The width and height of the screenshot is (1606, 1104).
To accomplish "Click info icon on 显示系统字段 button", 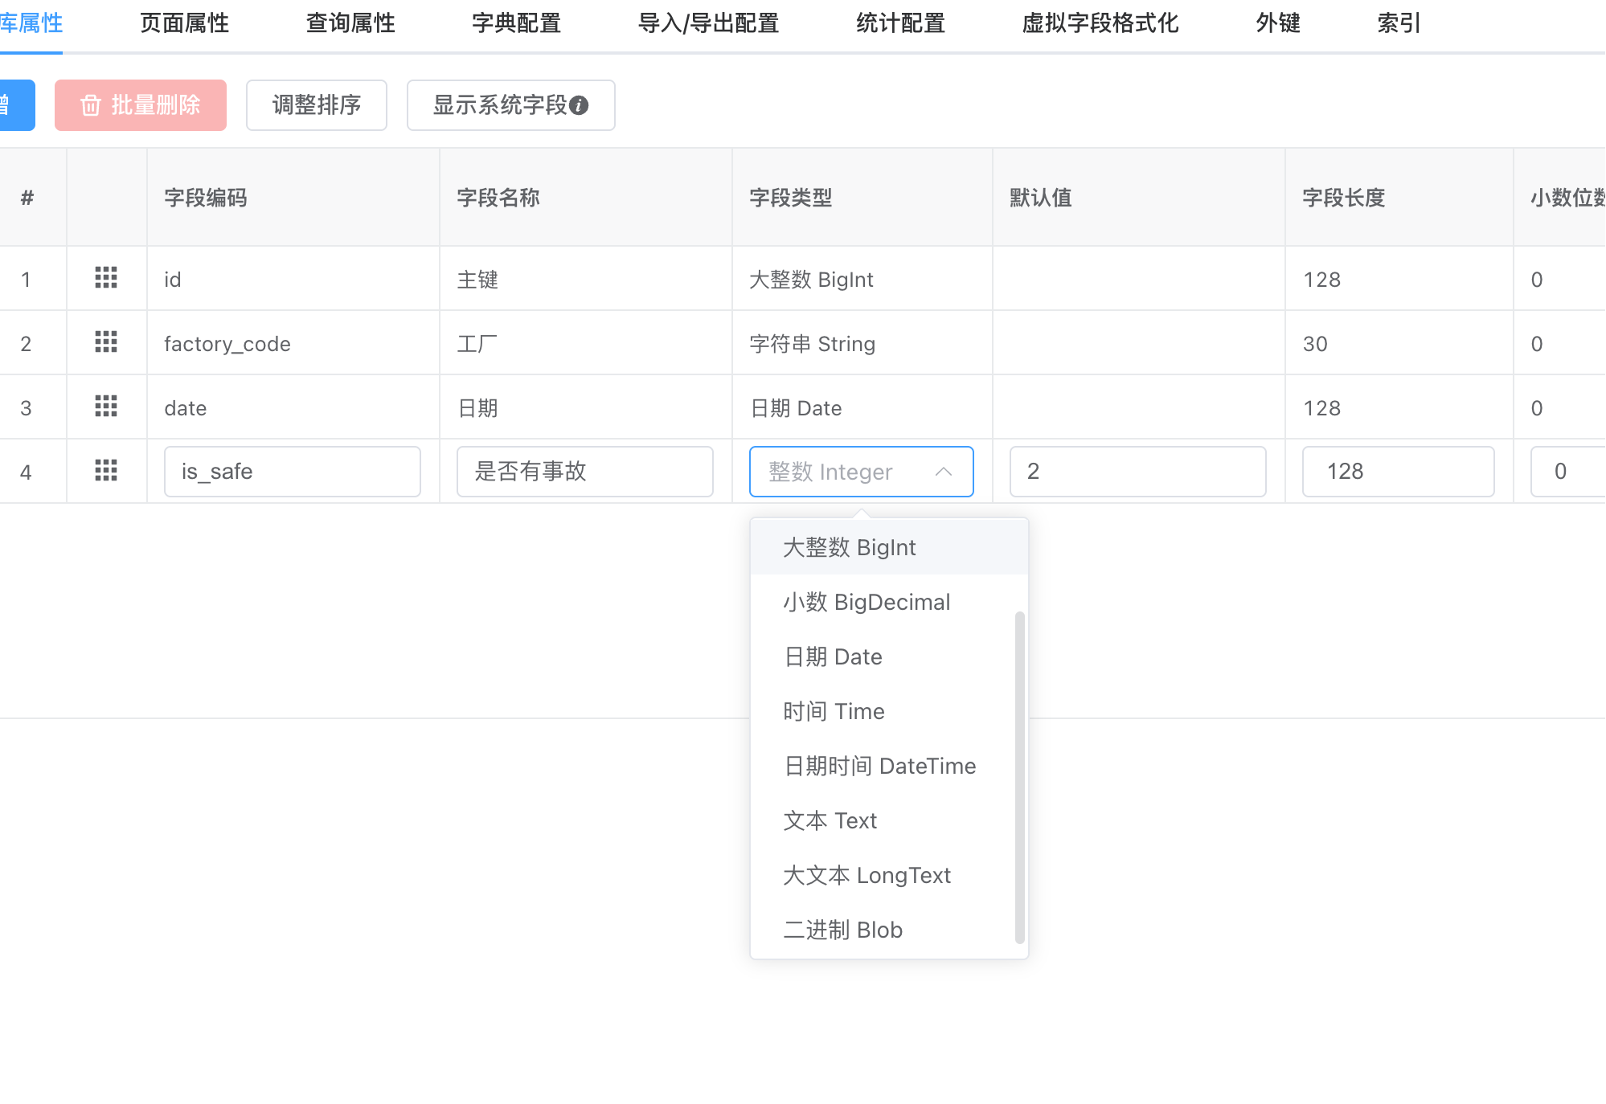I will (x=579, y=105).
